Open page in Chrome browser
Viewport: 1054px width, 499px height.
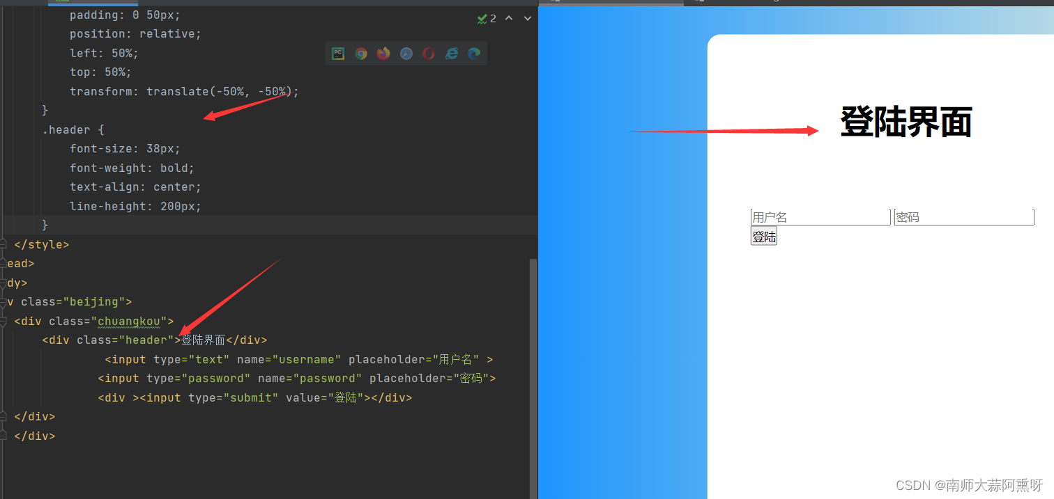pyautogui.click(x=361, y=54)
